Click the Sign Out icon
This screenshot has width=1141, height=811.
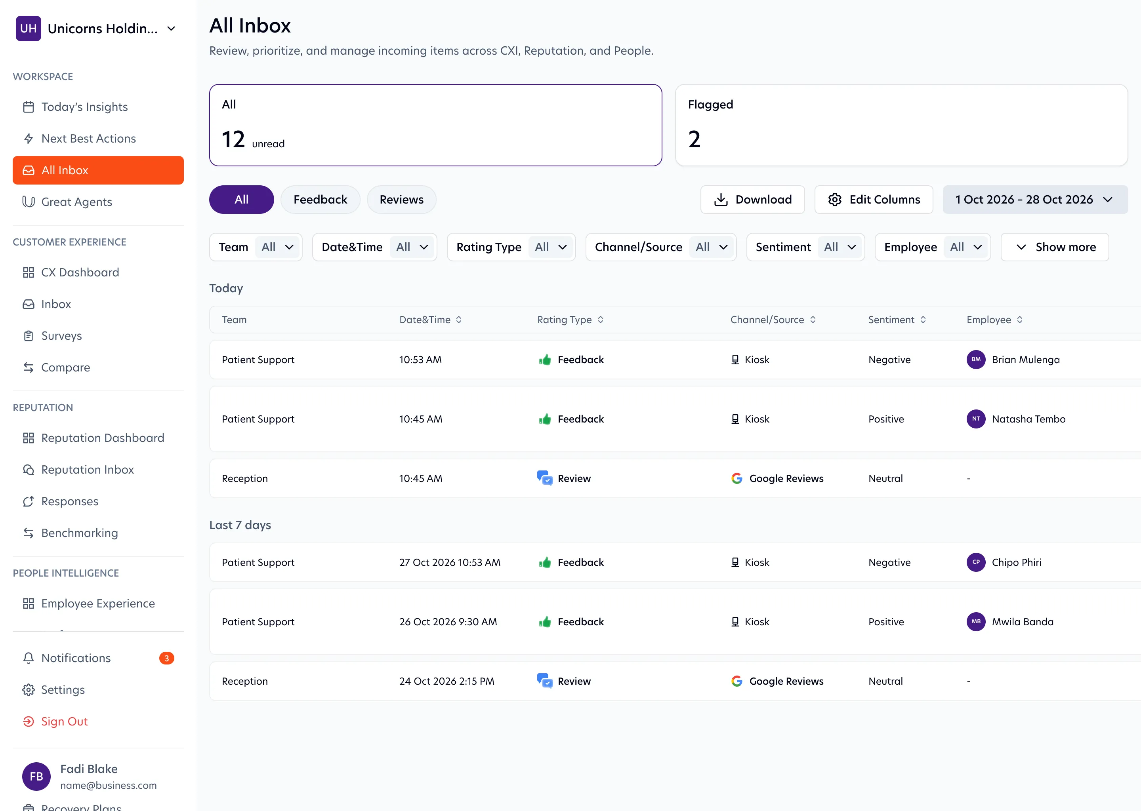point(29,722)
